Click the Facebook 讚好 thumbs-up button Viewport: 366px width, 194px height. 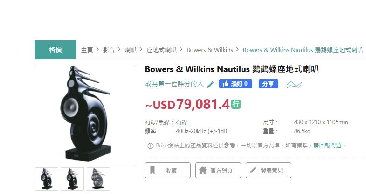pyautogui.click(x=235, y=84)
